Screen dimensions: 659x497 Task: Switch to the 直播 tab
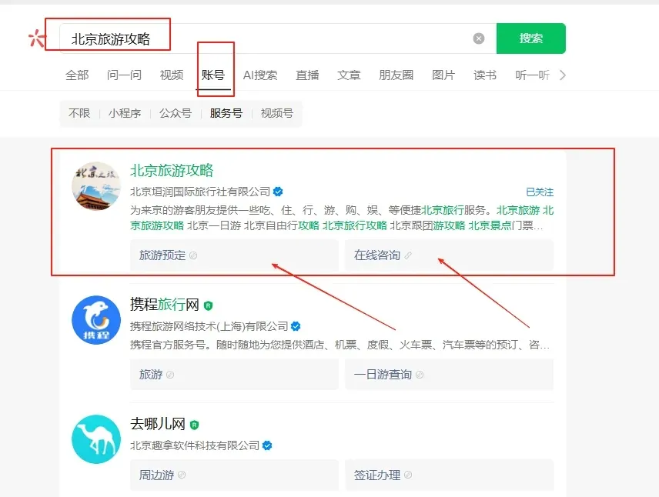point(307,75)
